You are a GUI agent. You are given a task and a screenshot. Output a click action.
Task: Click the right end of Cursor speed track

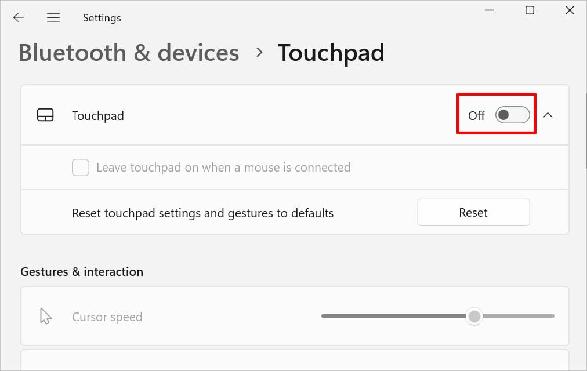pyautogui.click(x=552, y=316)
